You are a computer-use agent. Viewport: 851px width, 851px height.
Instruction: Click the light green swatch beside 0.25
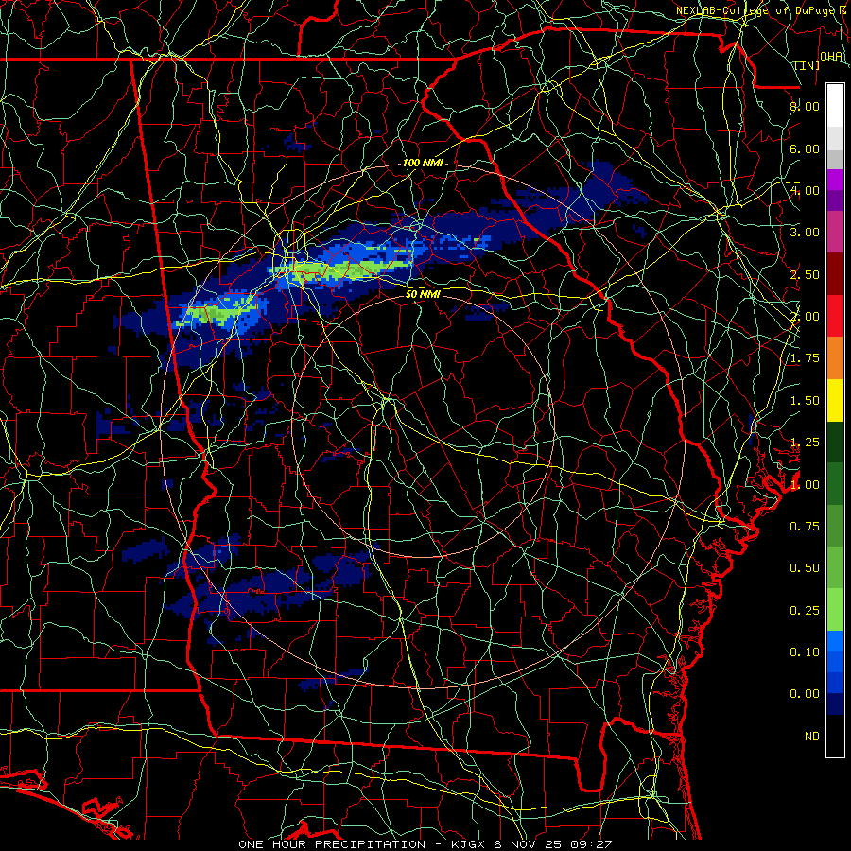click(x=835, y=610)
